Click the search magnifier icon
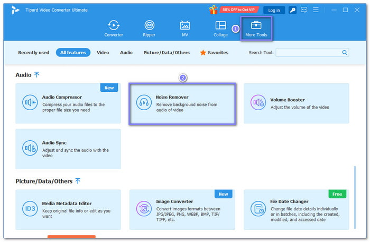 pos(345,53)
